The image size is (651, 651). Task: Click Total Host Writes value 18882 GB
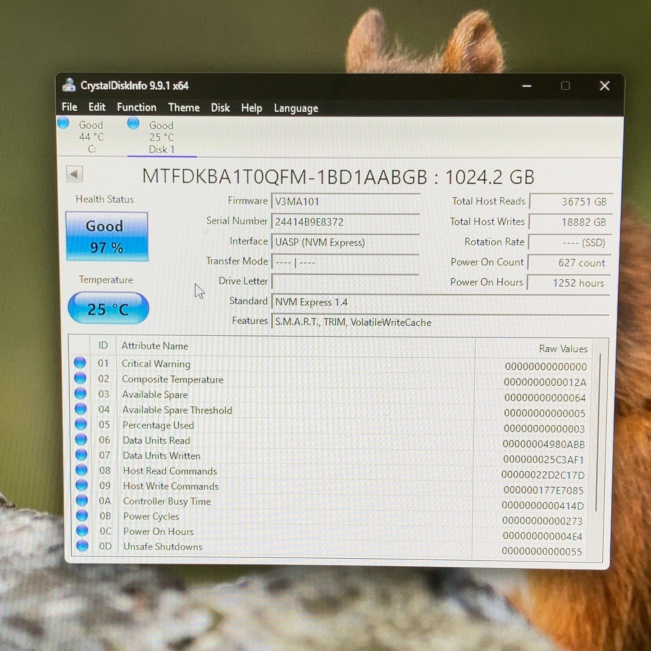click(570, 222)
